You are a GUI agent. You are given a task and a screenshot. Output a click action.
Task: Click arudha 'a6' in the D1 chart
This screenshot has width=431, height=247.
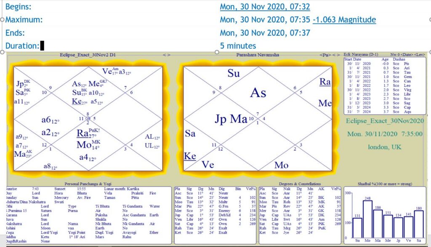(51, 120)
